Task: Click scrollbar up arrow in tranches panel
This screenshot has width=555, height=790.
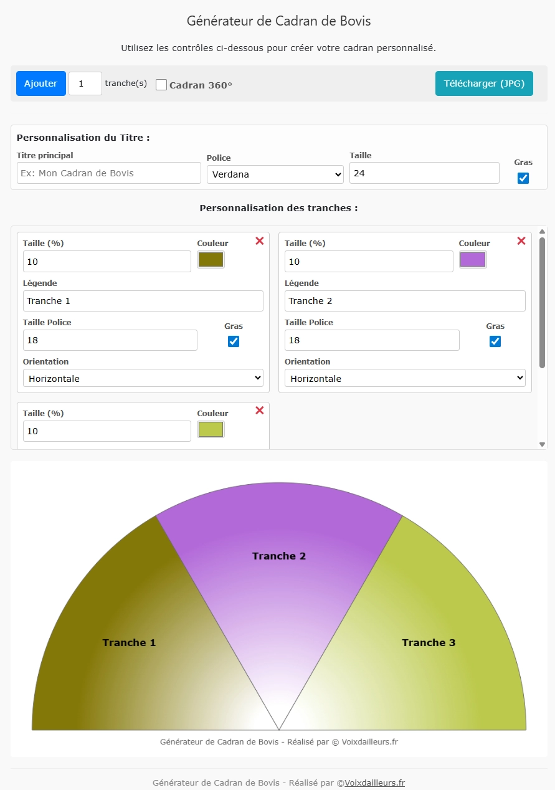Action: click(x=542, y=232)
